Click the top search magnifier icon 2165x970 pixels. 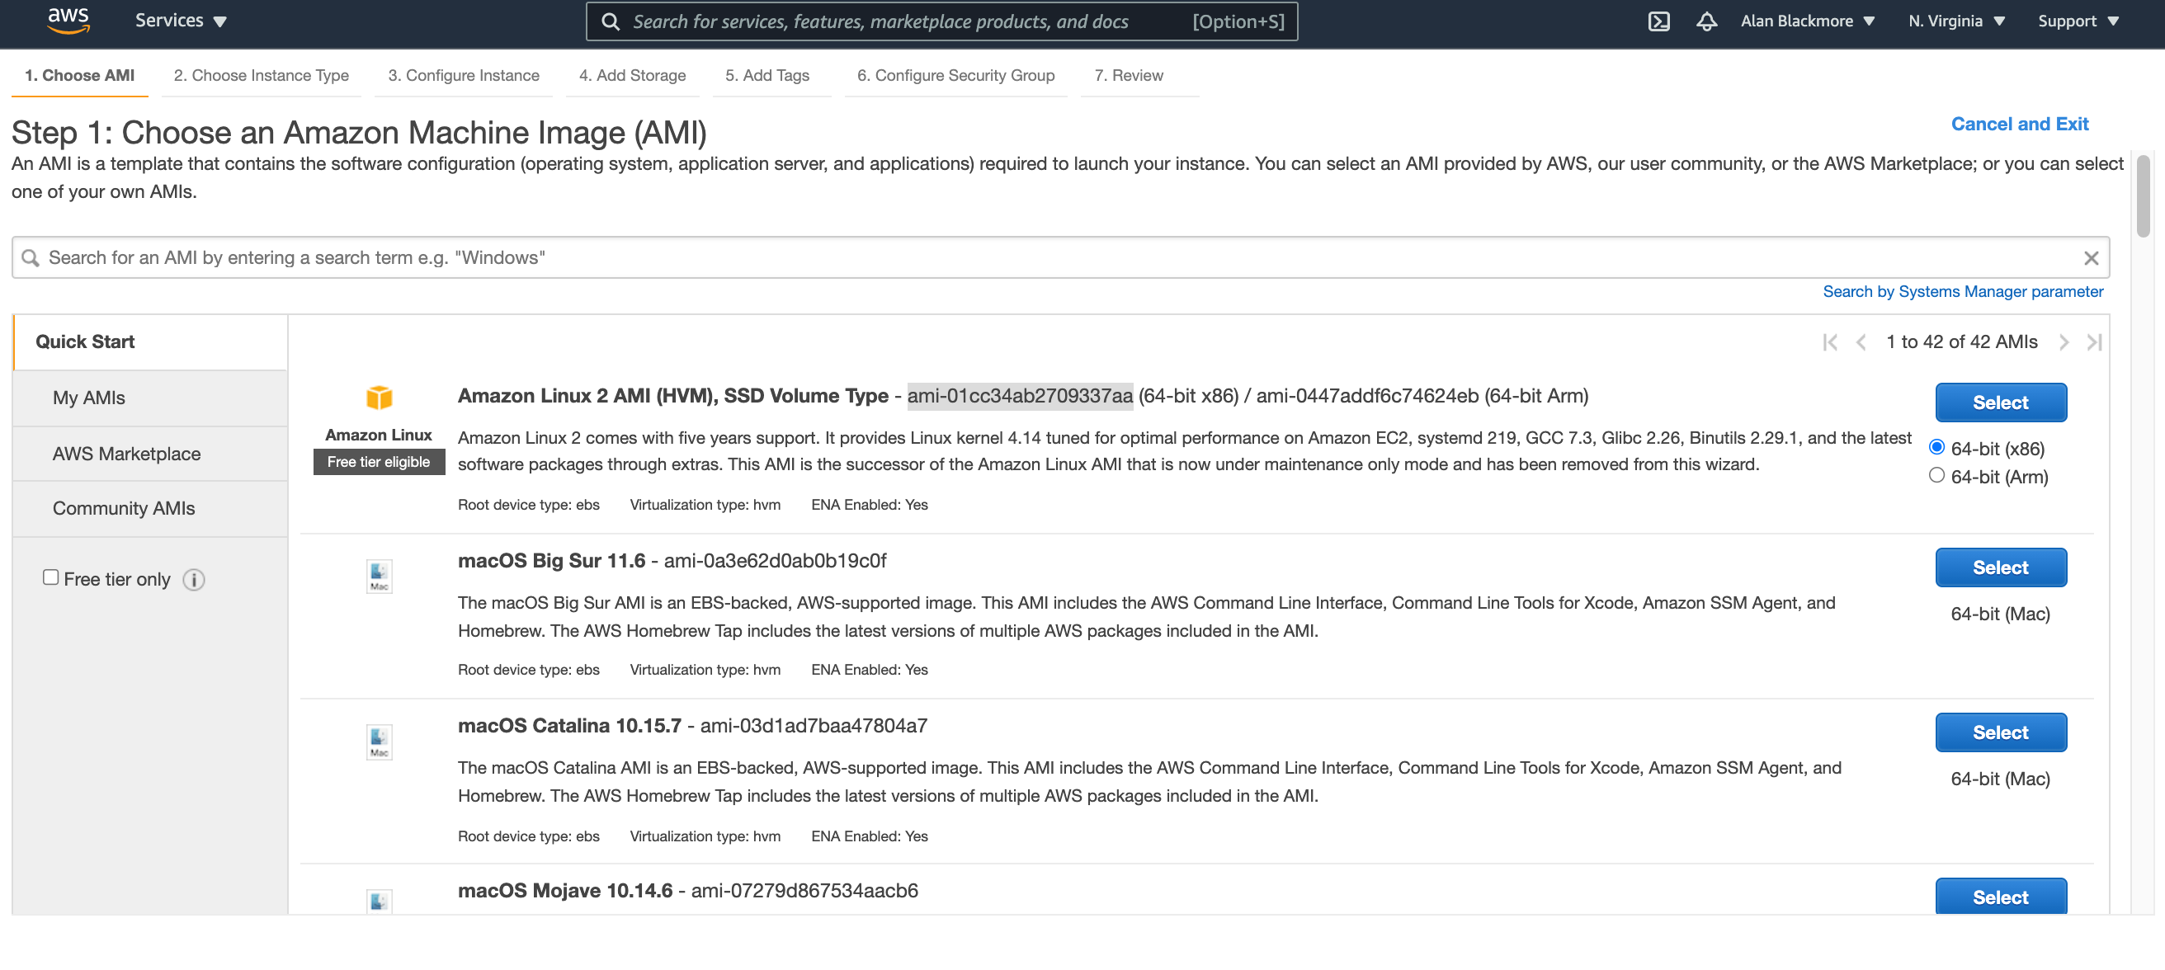[x=611, y=21]
